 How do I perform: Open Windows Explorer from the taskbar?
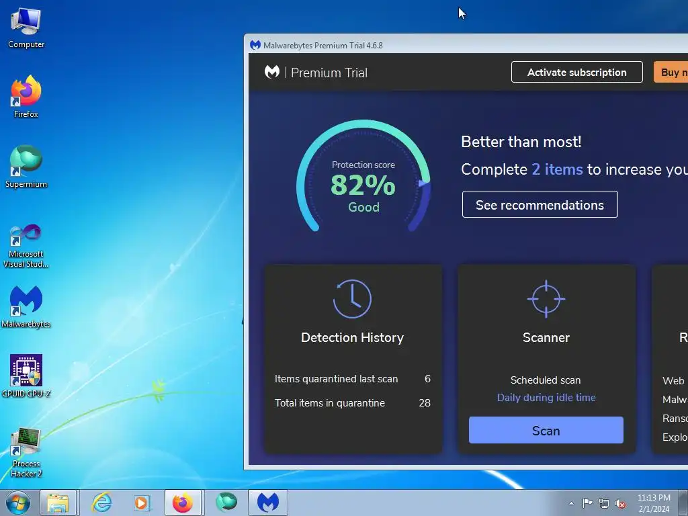[58, 503]
